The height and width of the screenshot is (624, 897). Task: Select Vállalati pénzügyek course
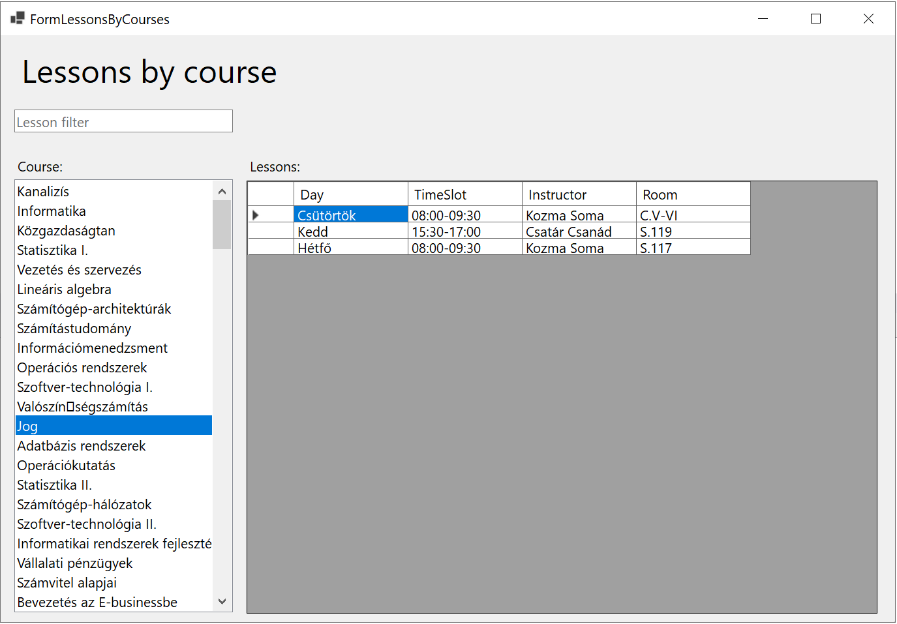114,563
